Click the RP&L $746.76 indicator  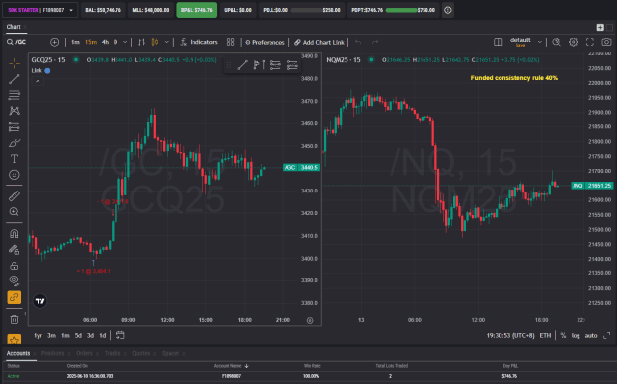[196, 10]
